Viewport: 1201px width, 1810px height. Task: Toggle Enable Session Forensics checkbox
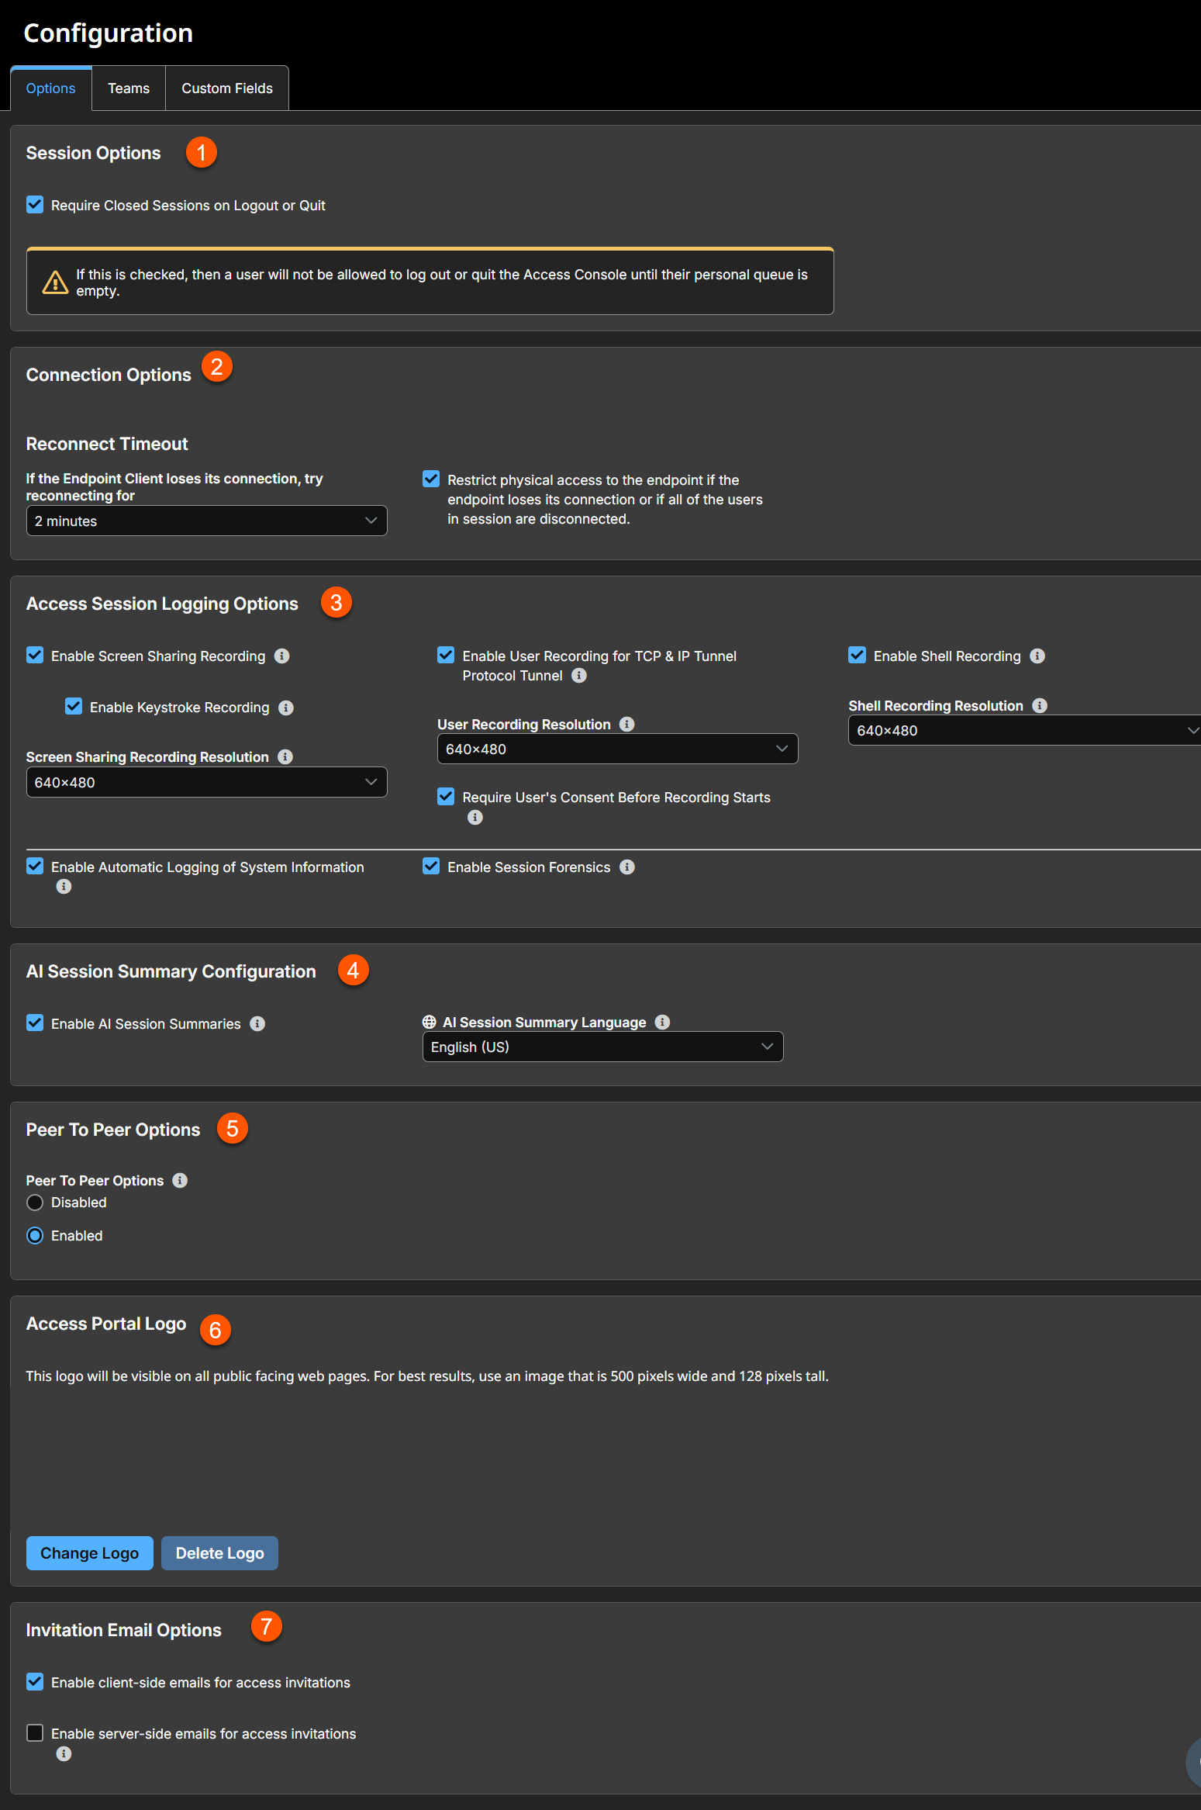point(431,867)
